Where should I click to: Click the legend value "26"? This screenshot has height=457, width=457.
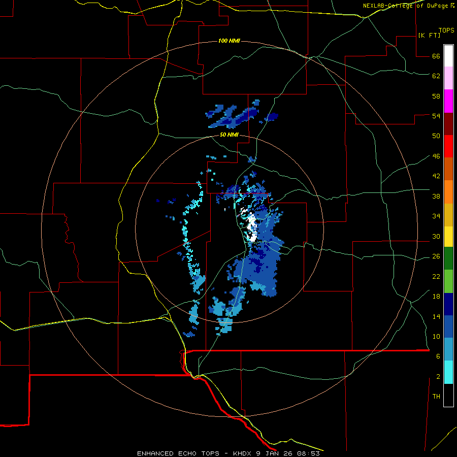pos(436,256)
